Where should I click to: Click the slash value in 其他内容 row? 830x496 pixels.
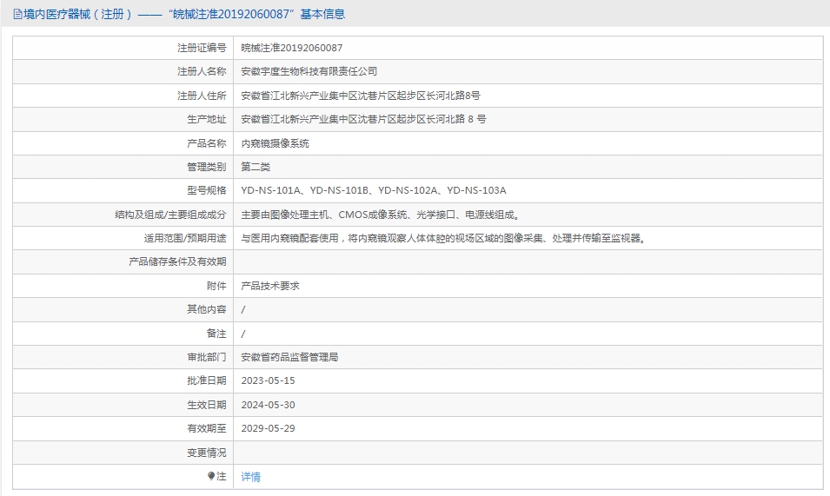coord(243,310)
